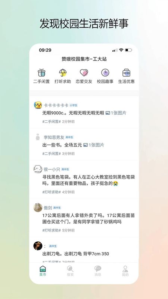Screen dimensions: 168x299
Task: Open the 二手闲置 gift box category
Action: [41, 76]
